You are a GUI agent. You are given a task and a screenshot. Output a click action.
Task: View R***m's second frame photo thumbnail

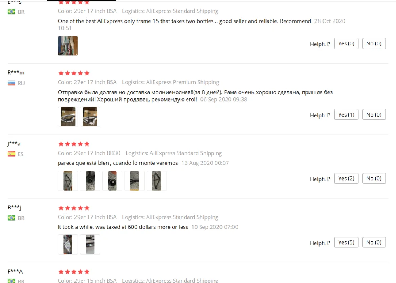pos(90,117)
